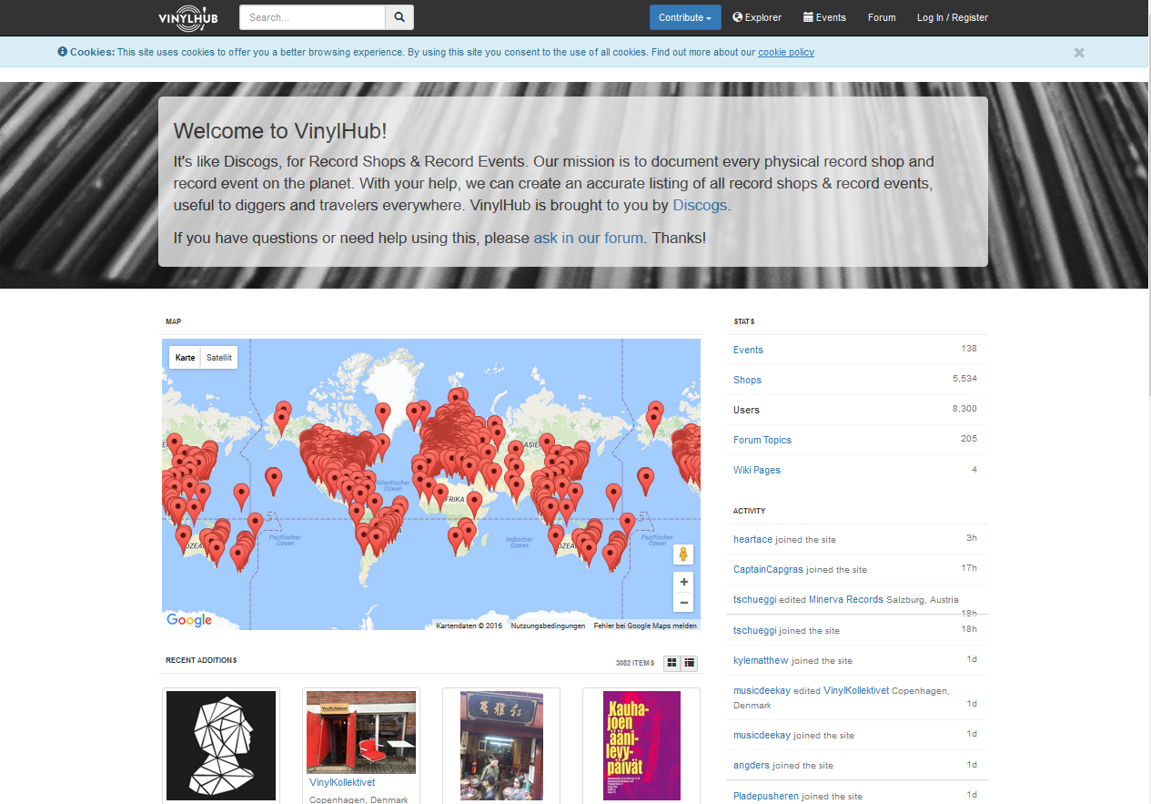Switch map to Satellit view
Screen dimensions: 1151x804
click(x=219, y=358)
